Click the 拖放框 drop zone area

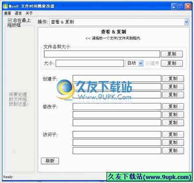20,99
